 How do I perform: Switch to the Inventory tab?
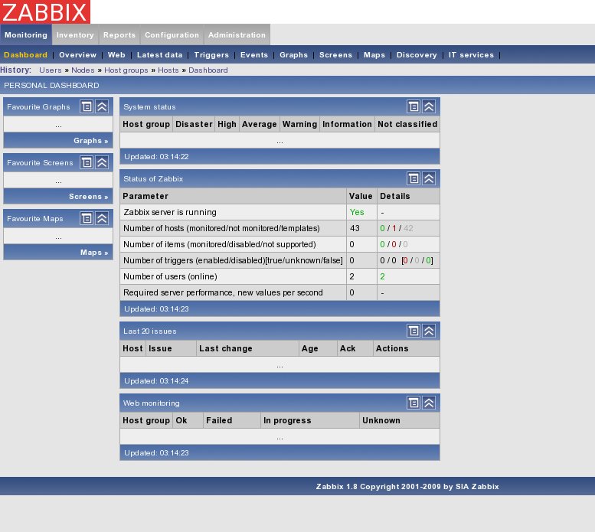click(x=75, y=35)
